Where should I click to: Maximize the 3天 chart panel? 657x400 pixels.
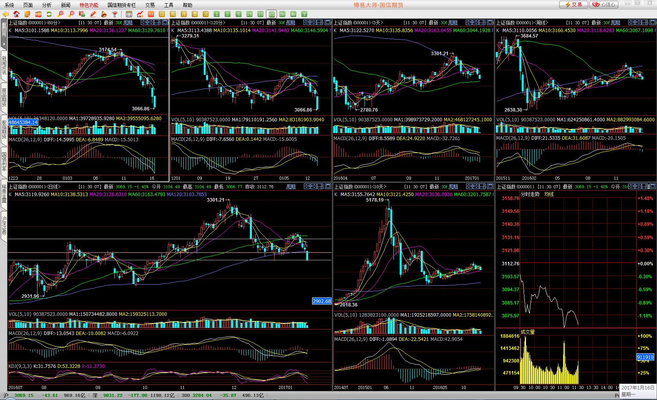tap(490, 22)
